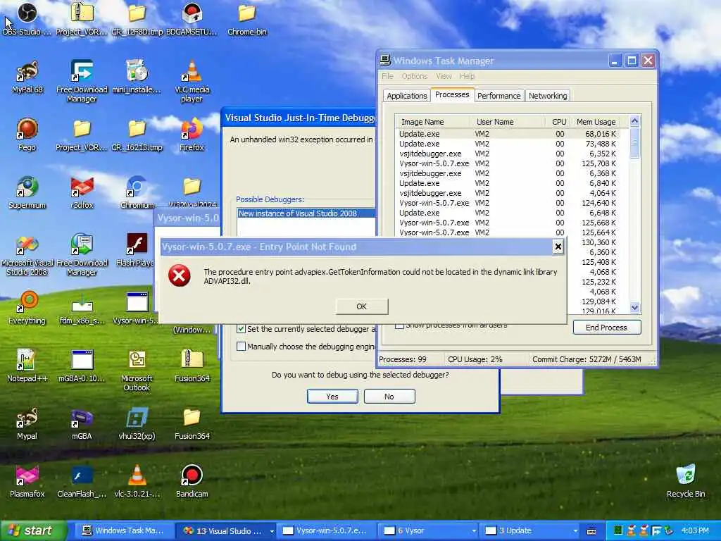Image resolution: width=721 pixels, height=541 pixels.
Task: Expand the Visual Studio taskbar group
Action: (x=272, y=531)
